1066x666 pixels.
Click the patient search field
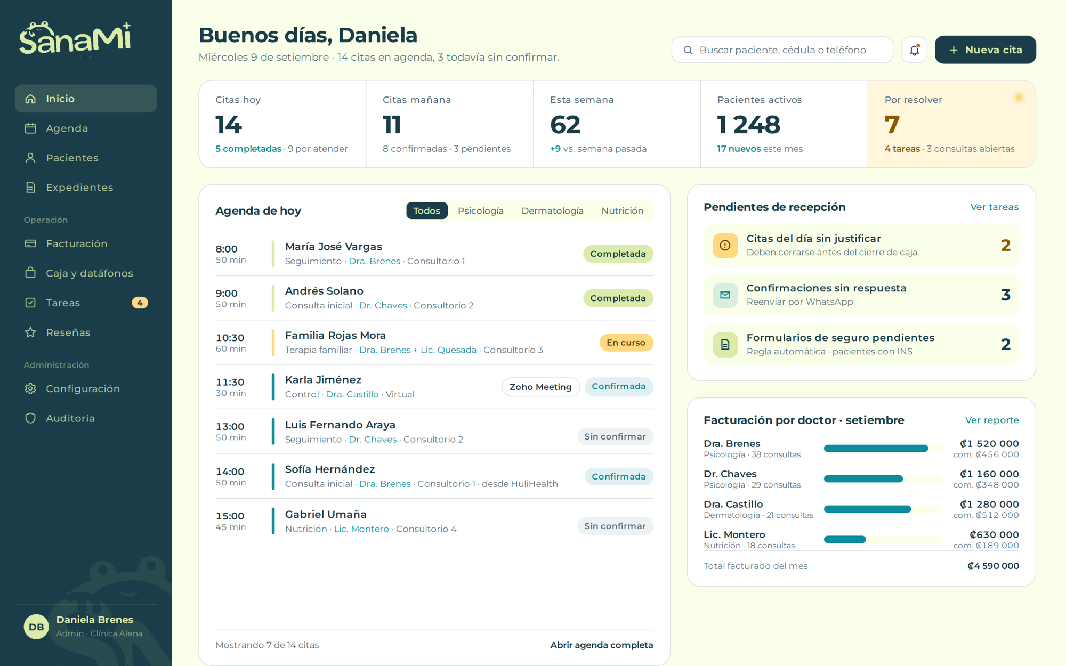(x=782, y=50)
